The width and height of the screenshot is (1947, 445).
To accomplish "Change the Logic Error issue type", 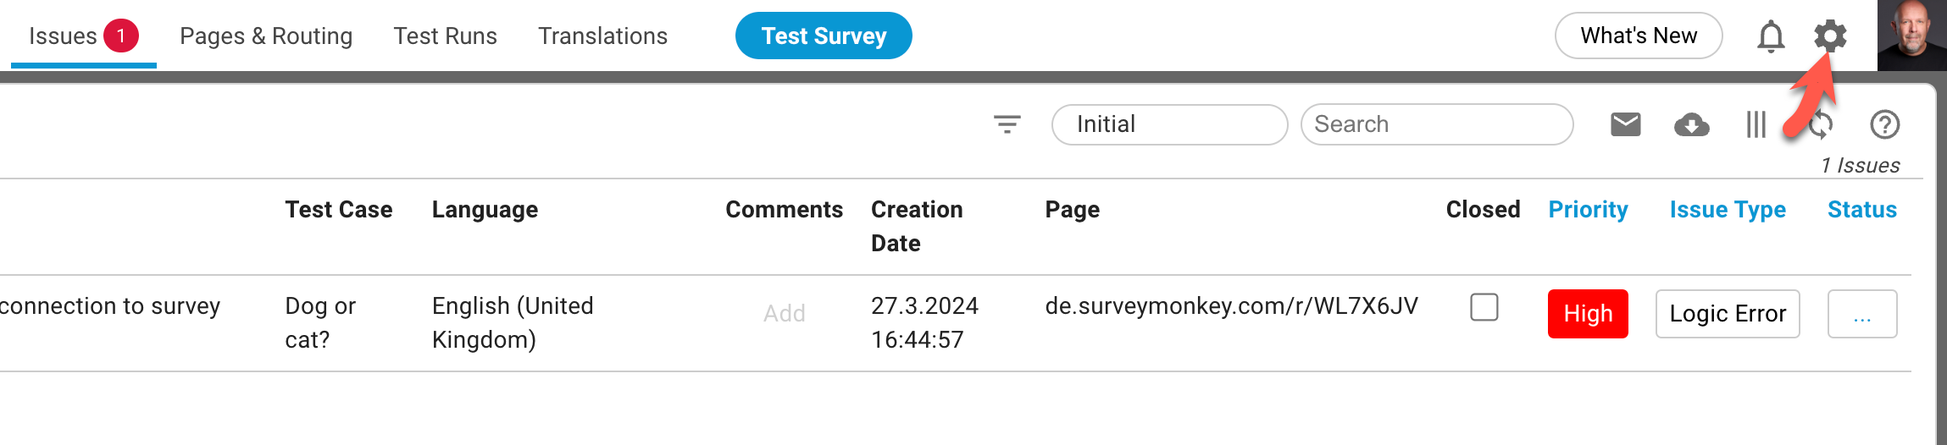I will tap(1728, 314).
